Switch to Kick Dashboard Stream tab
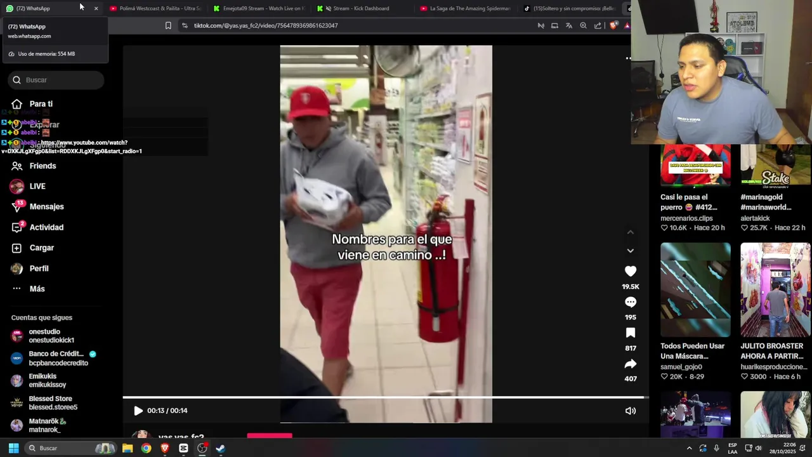This screenshot has height=457, width=812. (362, 8)
